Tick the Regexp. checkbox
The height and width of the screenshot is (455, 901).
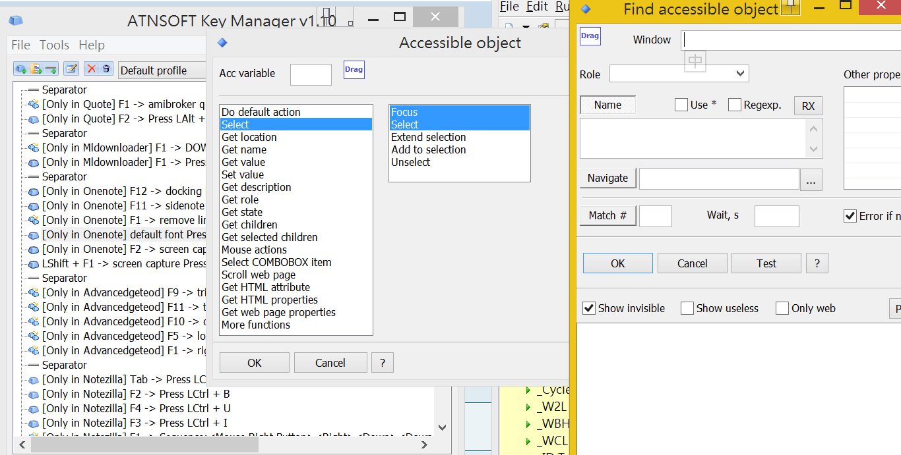pos(735,105)
